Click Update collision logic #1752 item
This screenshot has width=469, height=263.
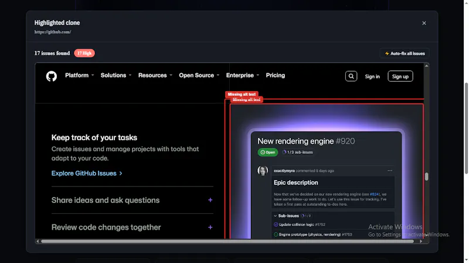coord(300,224)
